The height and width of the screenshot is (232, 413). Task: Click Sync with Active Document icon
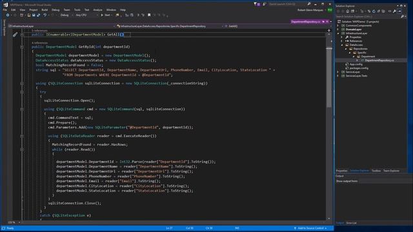coord(369,12)
